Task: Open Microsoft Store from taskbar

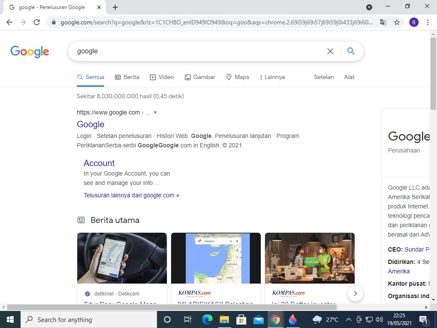Action: tap(242, 319)
